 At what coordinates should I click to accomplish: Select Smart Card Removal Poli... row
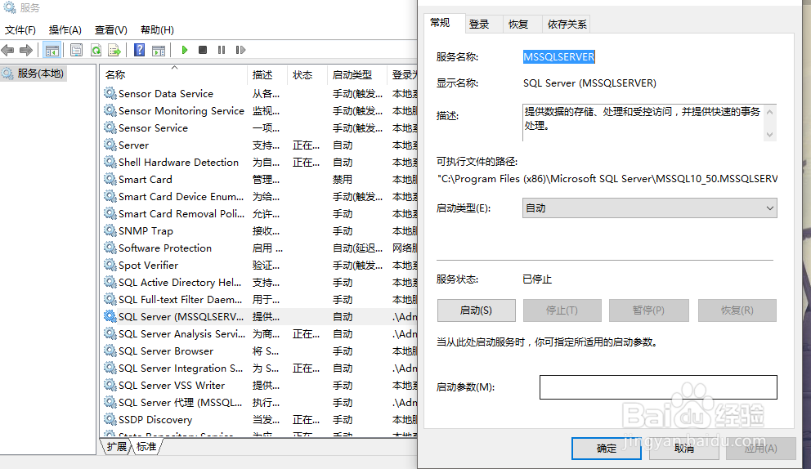point(260,213)
